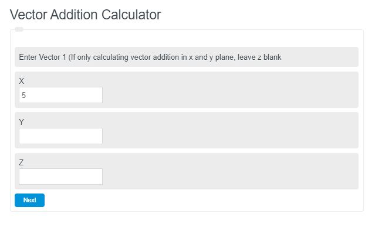
Task: Focus the X input field containing 5
Action: tap(60, 95)
